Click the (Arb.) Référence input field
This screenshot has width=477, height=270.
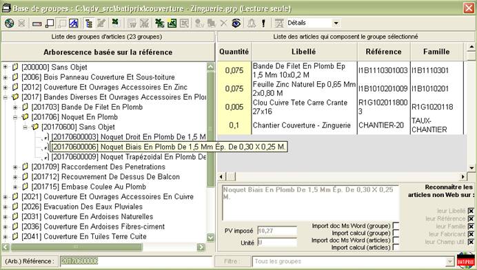tap(136, 261)
